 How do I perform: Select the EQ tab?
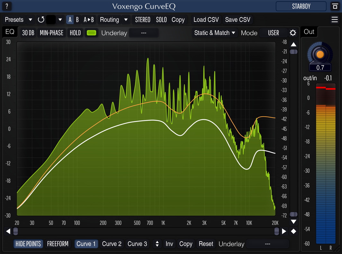[10, 32]
